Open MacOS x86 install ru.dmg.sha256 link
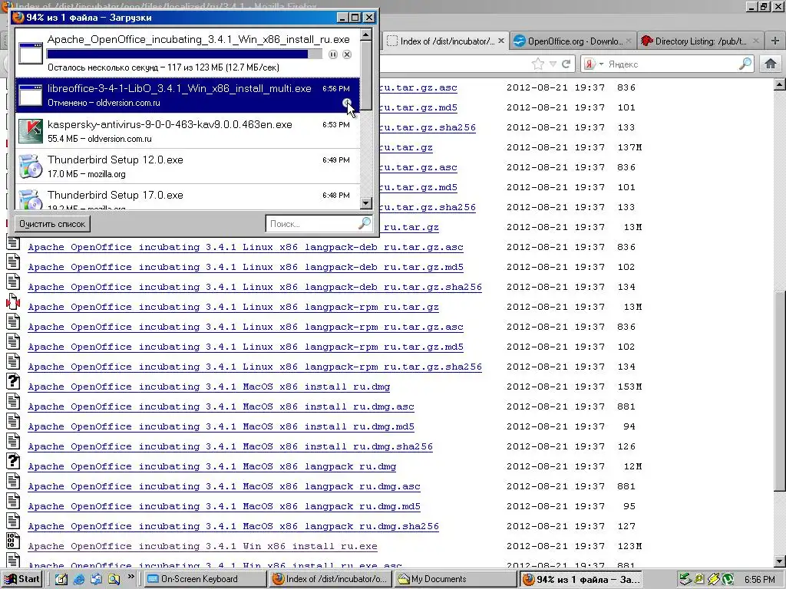This screenshot has height=589, width=786. (x=230, y=446)
